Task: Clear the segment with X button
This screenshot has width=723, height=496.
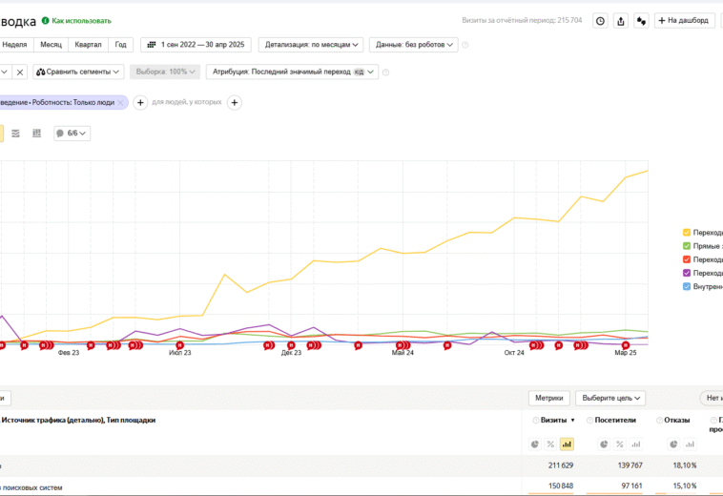Action: point(20,72)
